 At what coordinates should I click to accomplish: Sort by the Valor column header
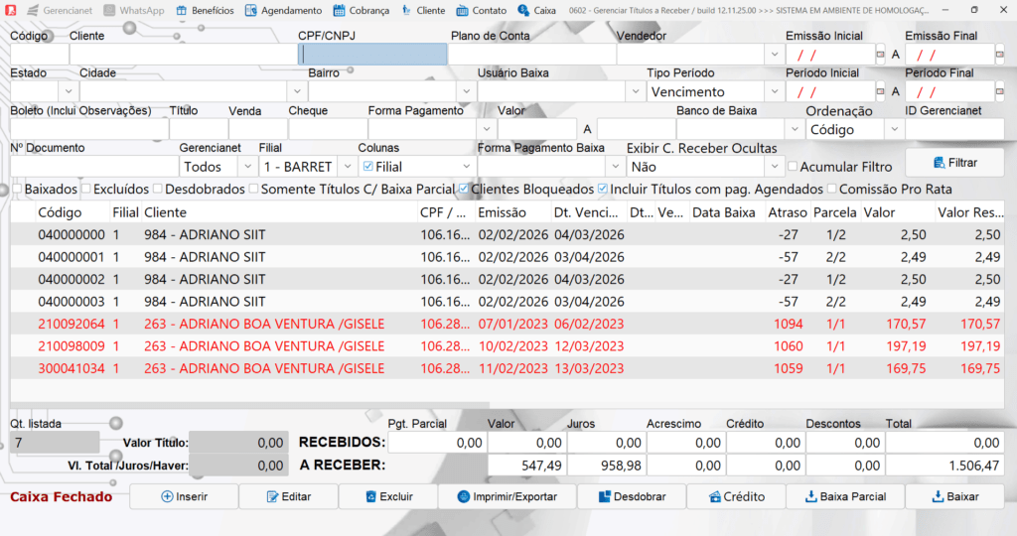pyautogui.click(x=879, y=212)
